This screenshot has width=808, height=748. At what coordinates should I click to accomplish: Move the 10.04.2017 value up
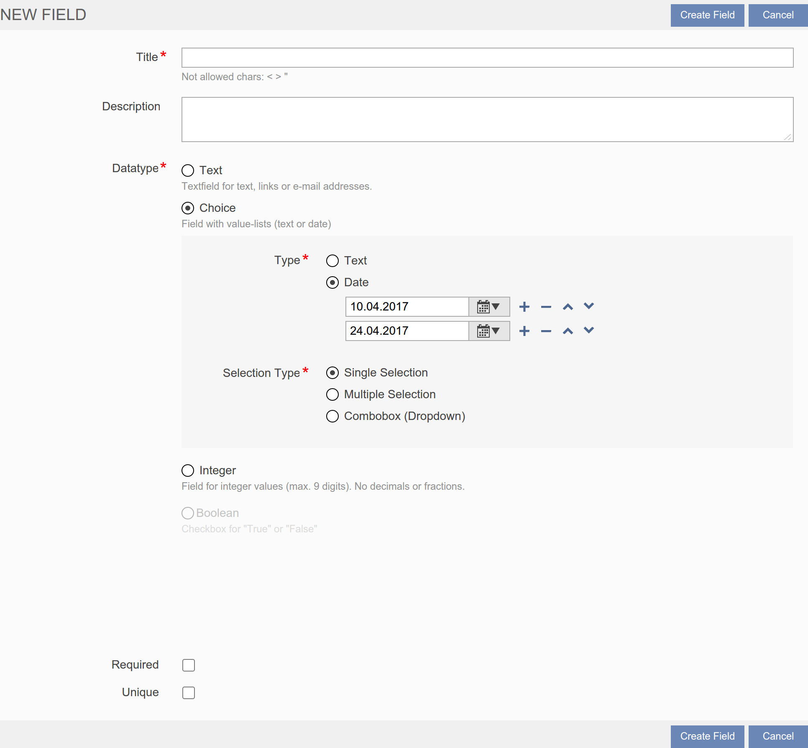pos(568,307)
